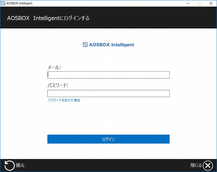Click the AOSBOX logo icon in title bar
This screenshot has width=217, height=172.
click(x=3, y=3)
